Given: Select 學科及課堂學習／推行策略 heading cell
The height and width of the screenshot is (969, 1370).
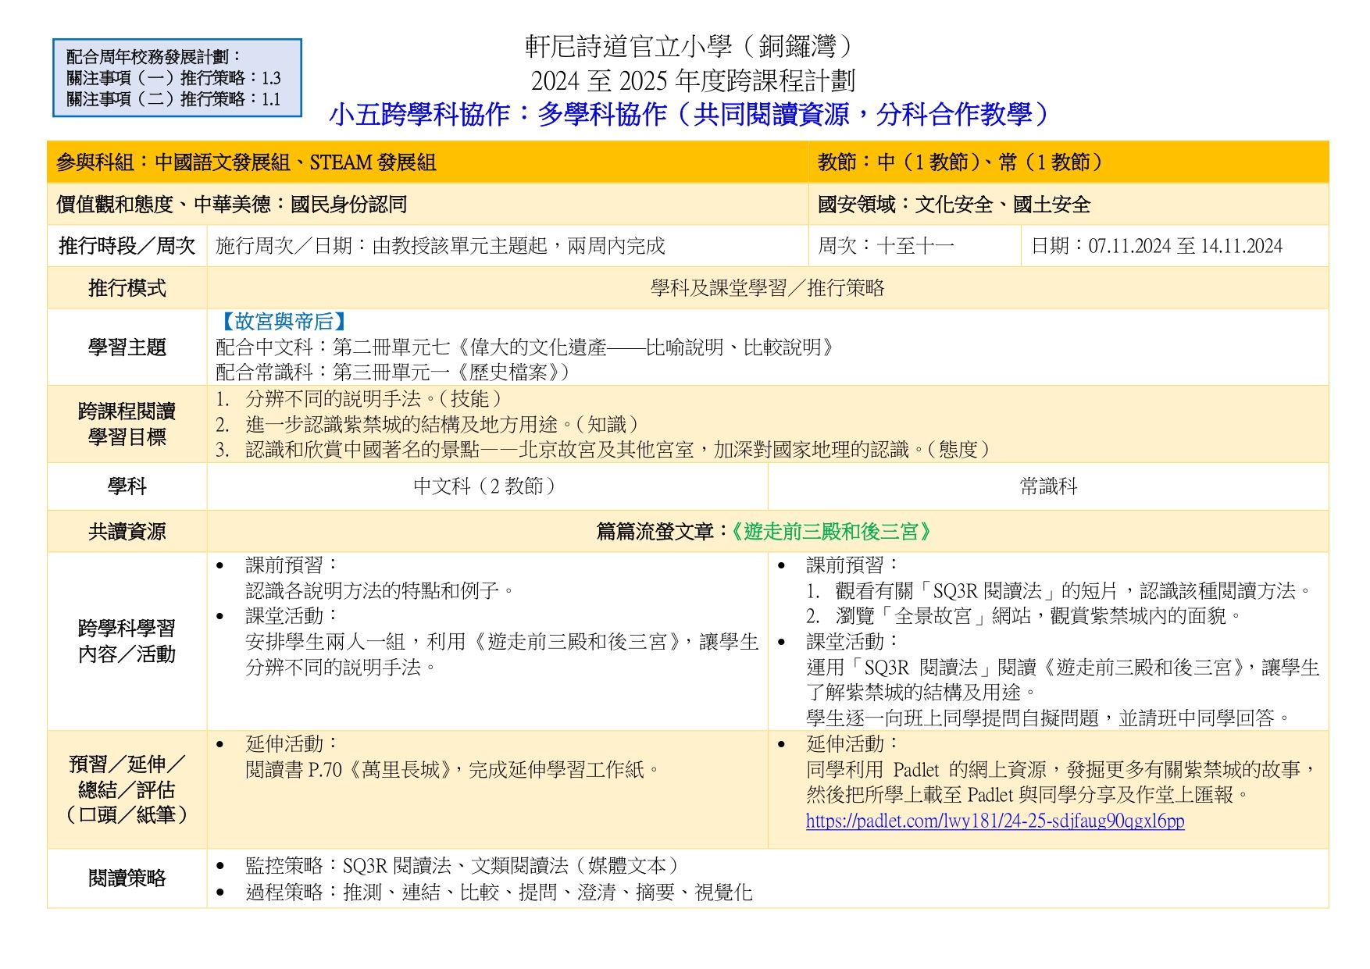Looking at the screenshot, I should tap(767, 288).
